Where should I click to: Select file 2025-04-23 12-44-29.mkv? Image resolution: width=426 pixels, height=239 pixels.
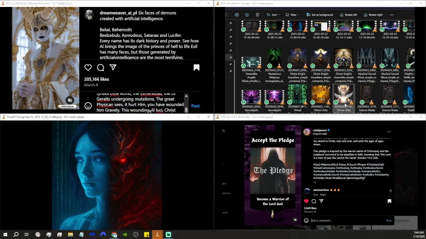(321, 30)
